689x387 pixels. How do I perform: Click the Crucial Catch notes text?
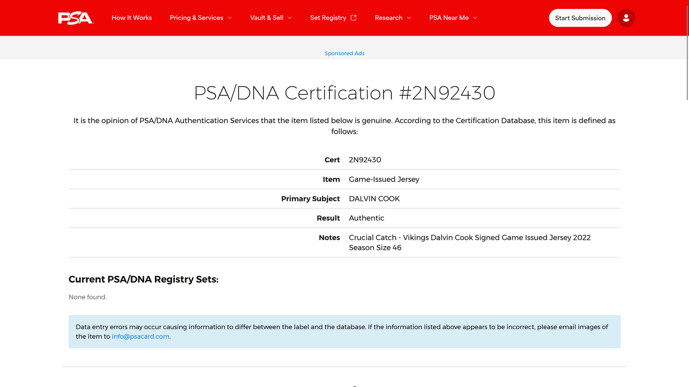pos(470,243)
